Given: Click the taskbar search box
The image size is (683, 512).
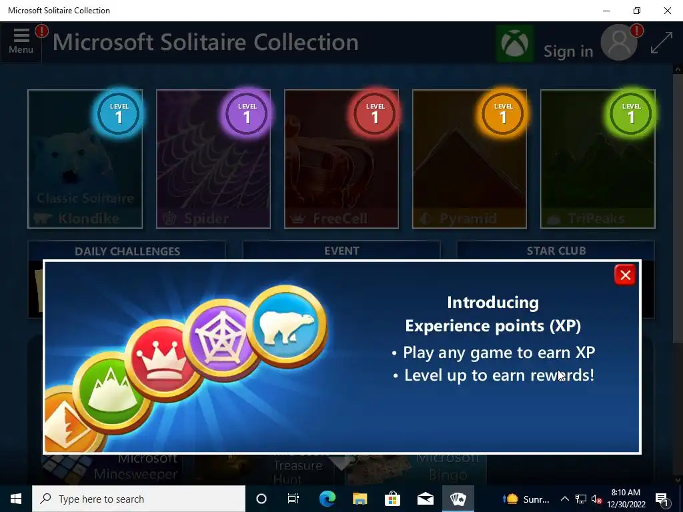Looking at the screenshot, I should tap(139, 499).
